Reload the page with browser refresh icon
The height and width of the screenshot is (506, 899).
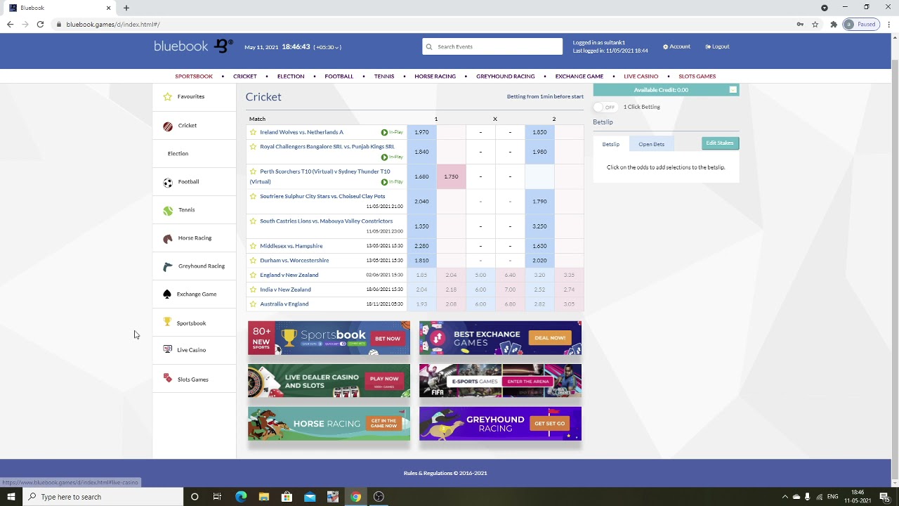[40, 24]
